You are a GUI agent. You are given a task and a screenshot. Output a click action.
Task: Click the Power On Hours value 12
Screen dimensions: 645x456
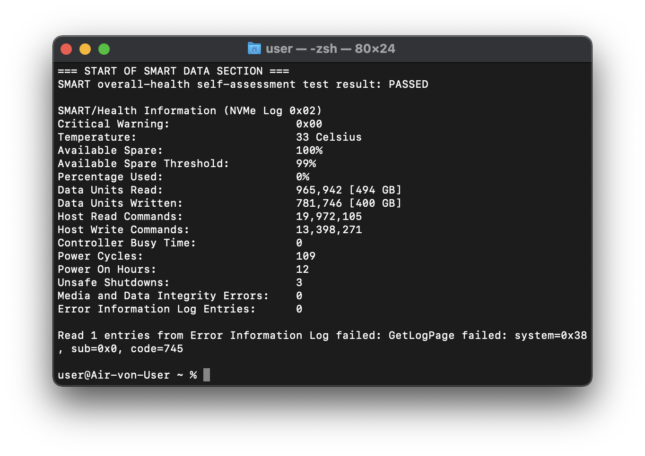click(x=302, y=270)
